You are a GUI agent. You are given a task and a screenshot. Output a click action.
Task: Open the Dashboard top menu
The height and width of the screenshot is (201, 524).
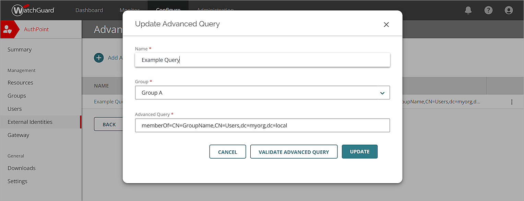click(89, 10)
